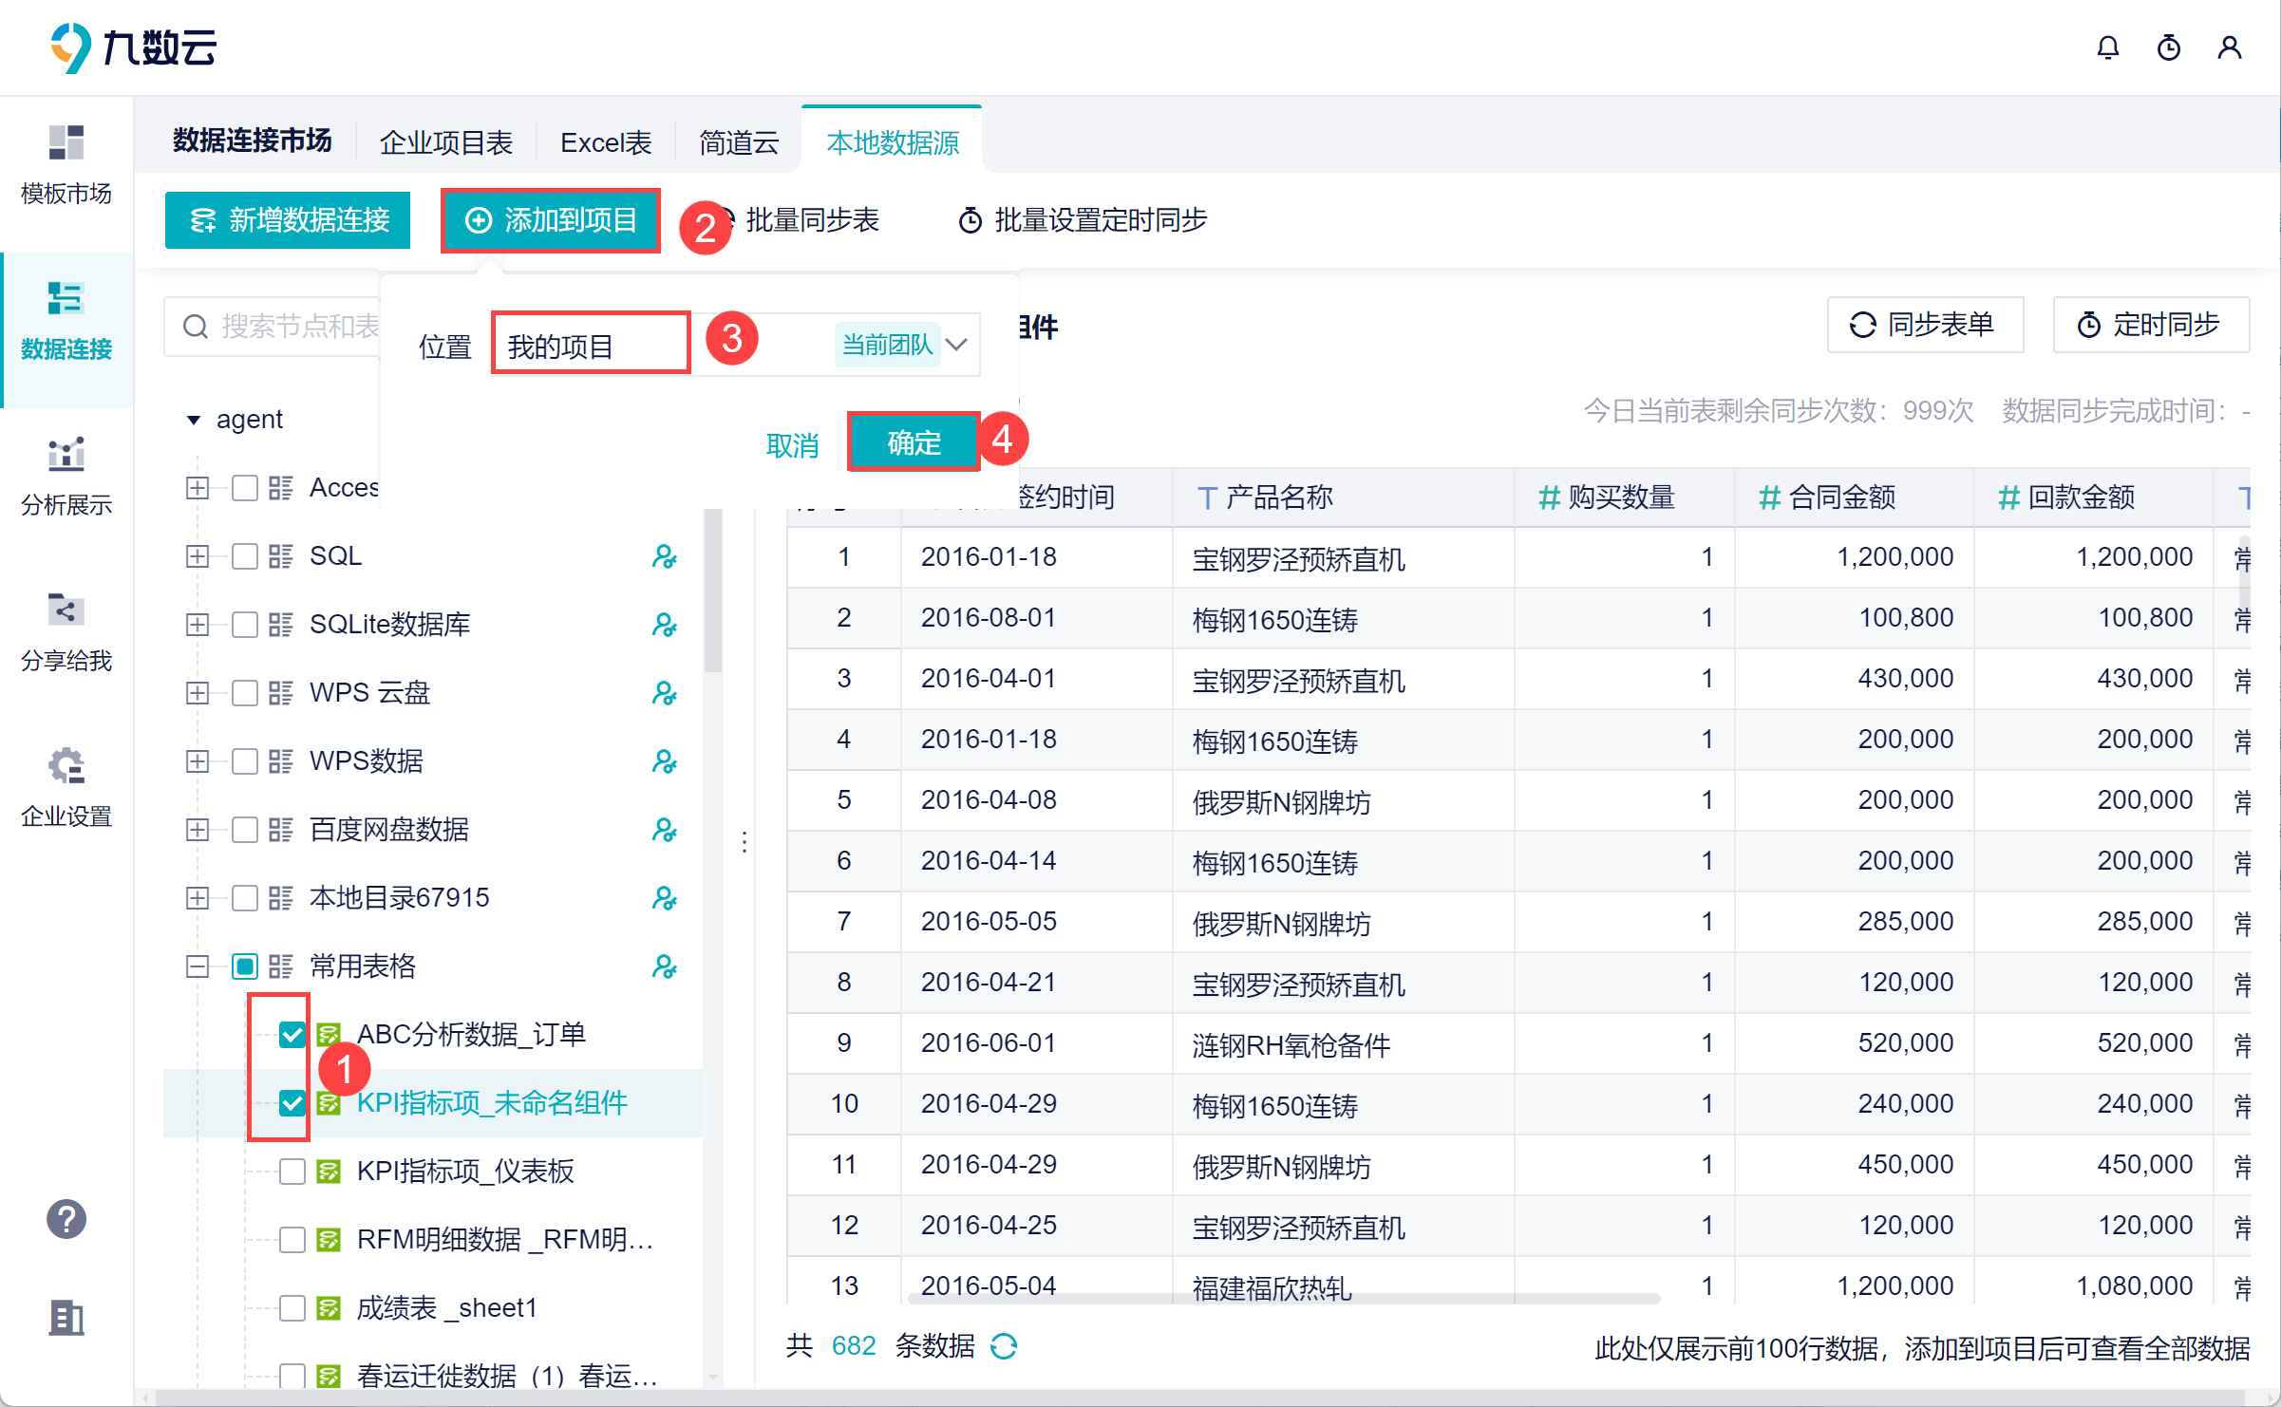Expand the WPS 云盘 tree node
This screenshot has width=2281, height=1407.
point(197,693)
